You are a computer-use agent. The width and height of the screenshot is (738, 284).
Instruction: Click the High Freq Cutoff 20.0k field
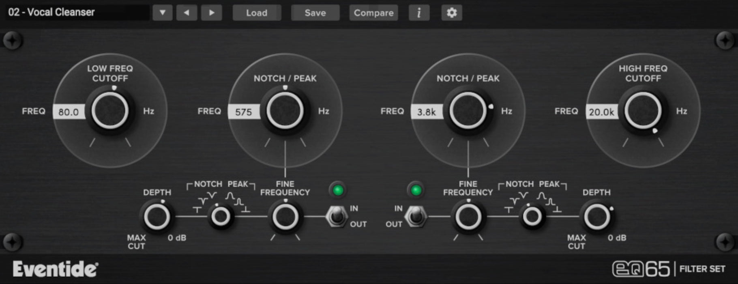601,112
